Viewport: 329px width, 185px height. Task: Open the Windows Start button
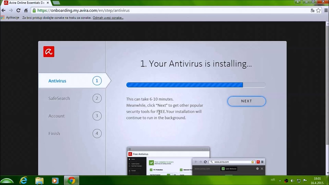tap(7, 181)
